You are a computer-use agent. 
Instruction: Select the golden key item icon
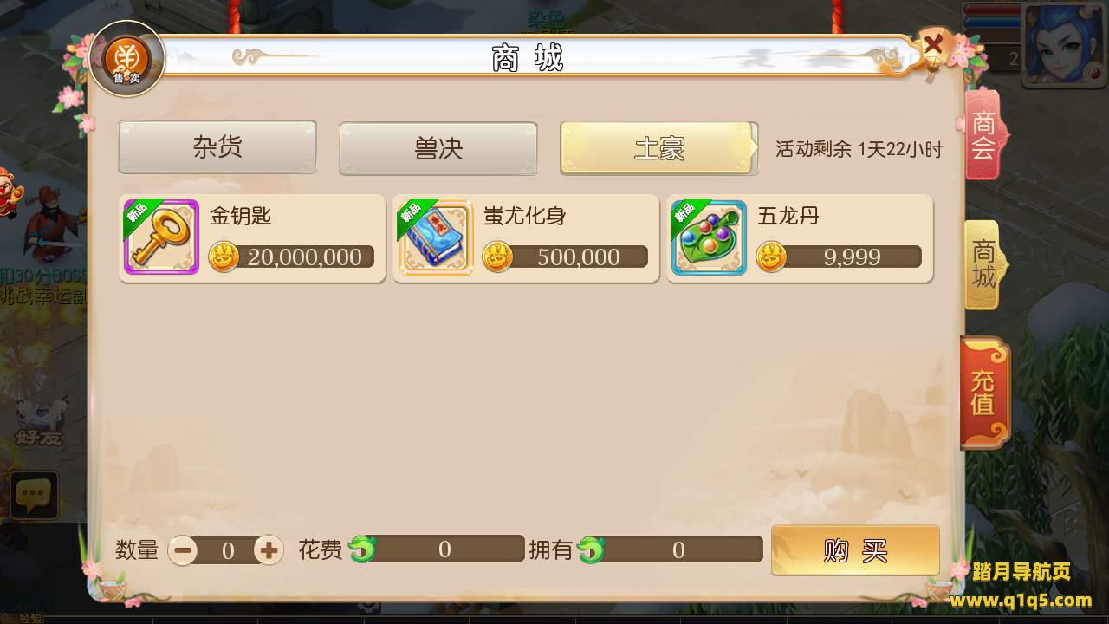162,237
